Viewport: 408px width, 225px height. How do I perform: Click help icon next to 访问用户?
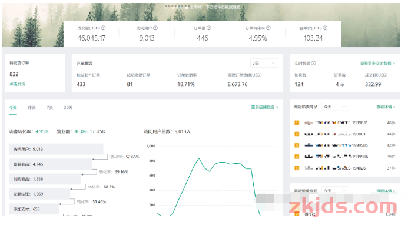pyautogui.click(x=155, y=28)
